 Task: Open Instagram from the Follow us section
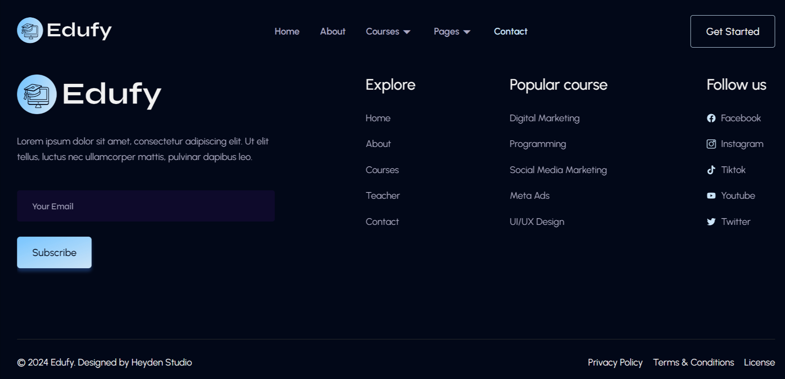[x=735, y=144]
